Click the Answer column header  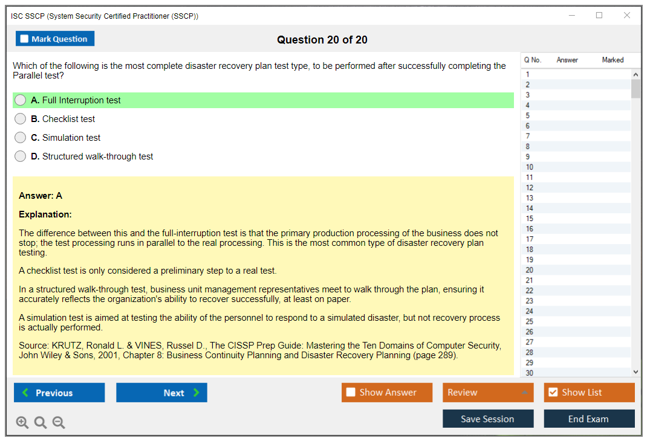pyautogui.click(x=567, y=60)
